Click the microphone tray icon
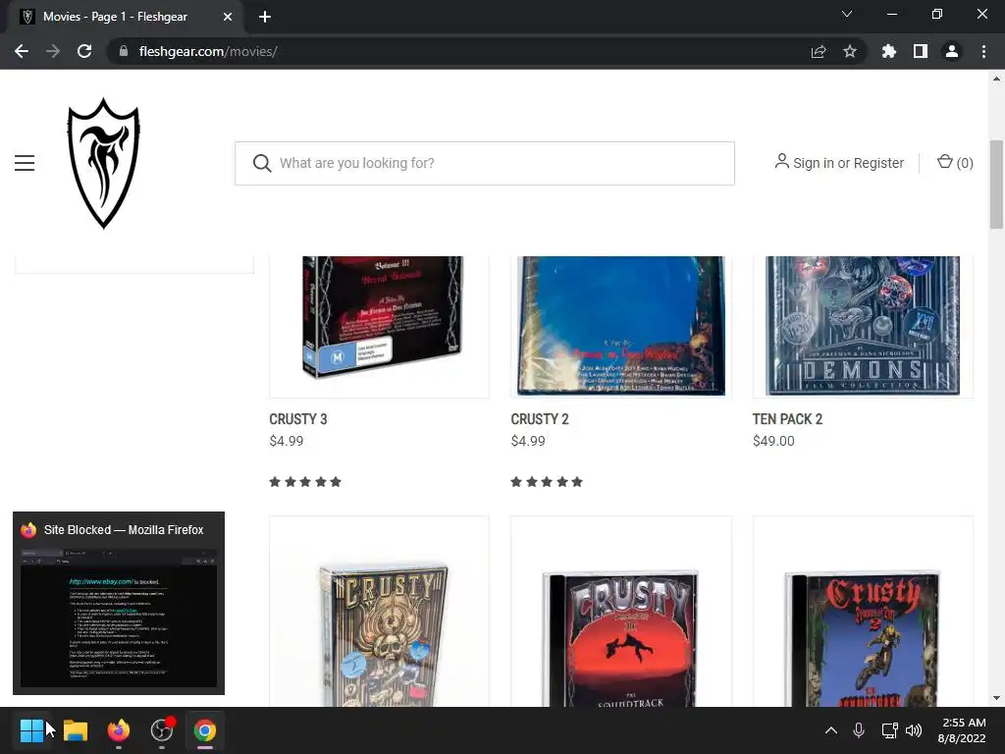1005x754 pixels. (x=859, y=730)
